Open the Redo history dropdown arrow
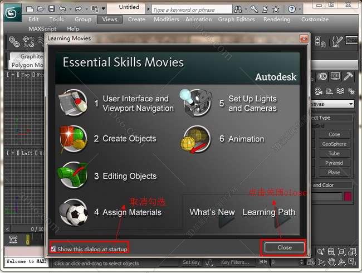The image size is (362, 273). pyautogui.click(x=86, y=9)
